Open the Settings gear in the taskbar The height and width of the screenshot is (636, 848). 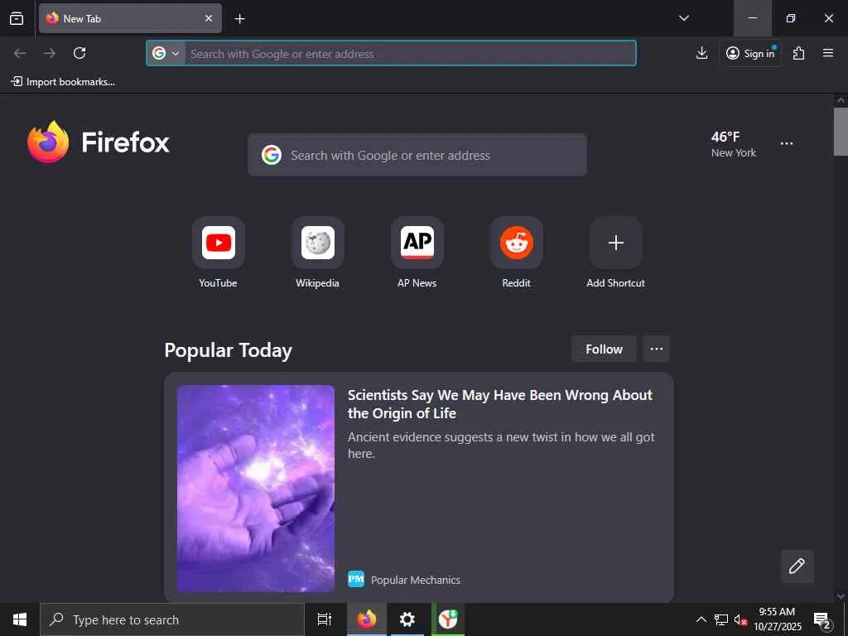click(407, 619)
